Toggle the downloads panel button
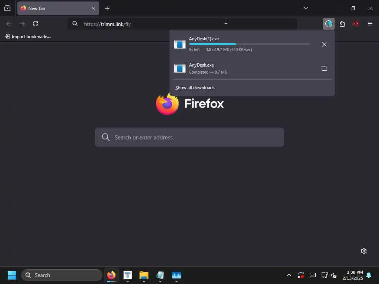Image resolution: width=379 pixels, height=284 pixels. (x=329, y=24)
